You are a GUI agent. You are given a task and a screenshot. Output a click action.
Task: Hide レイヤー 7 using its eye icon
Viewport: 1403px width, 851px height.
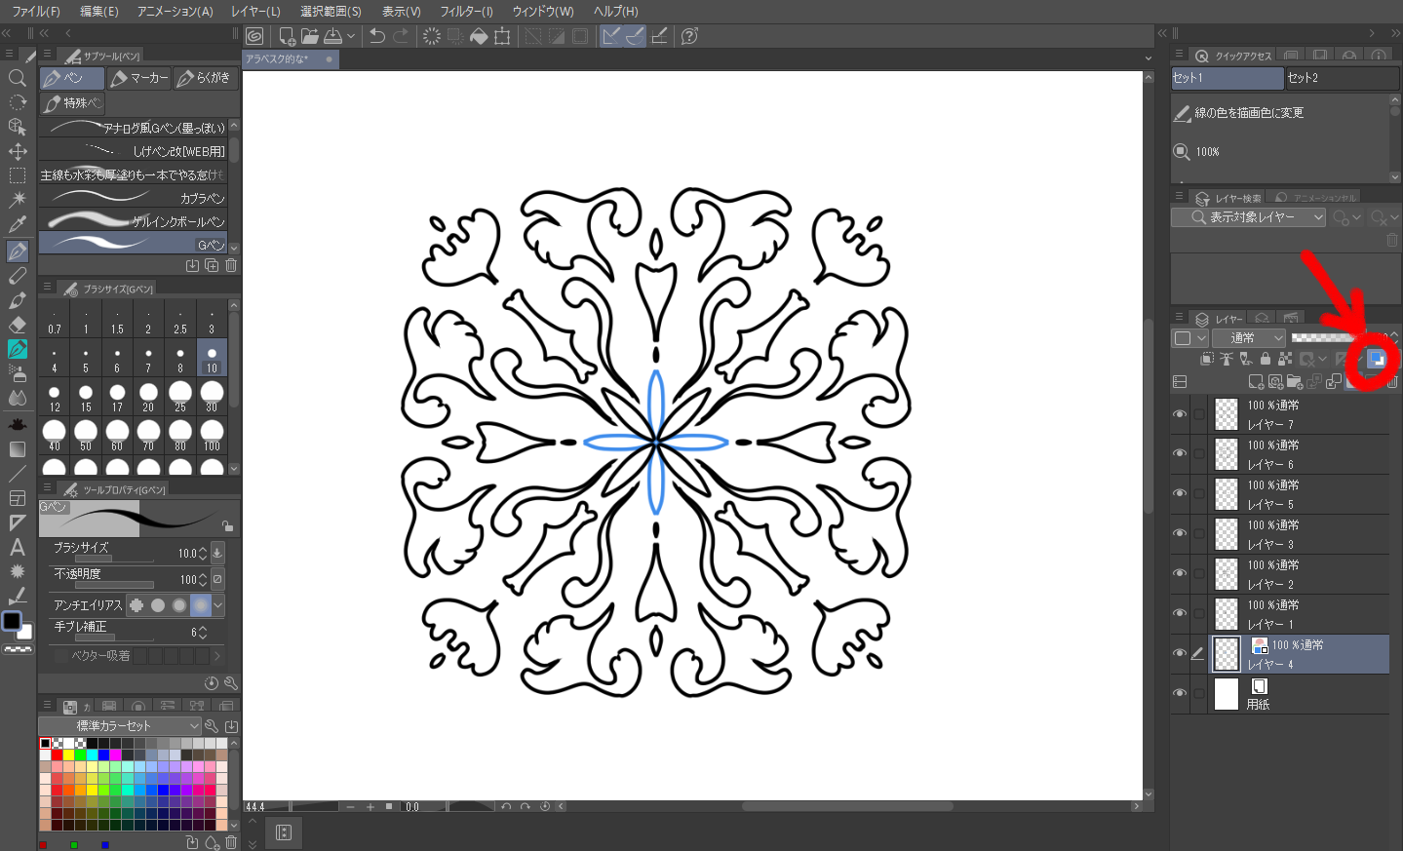pyautogui.click(x=1180, y=414)
